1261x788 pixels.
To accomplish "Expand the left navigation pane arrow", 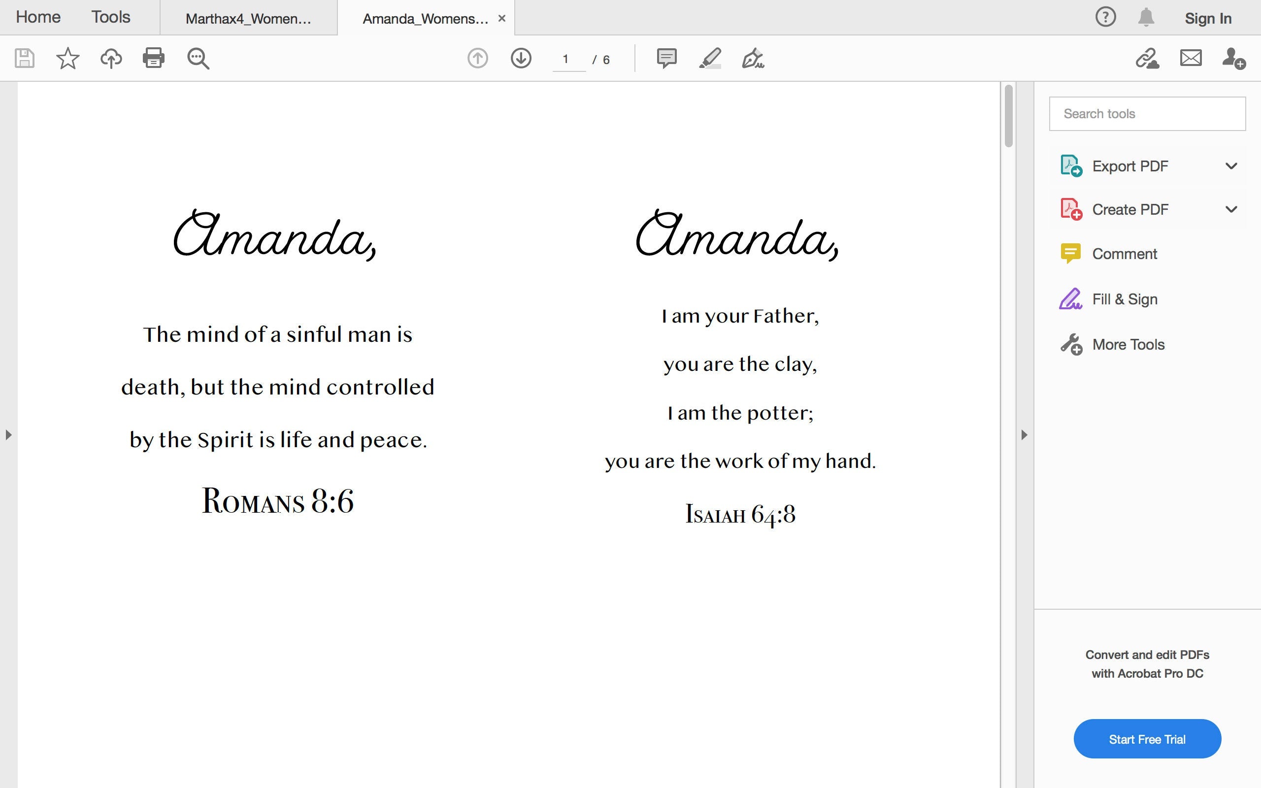I will [x=8, y=435].
